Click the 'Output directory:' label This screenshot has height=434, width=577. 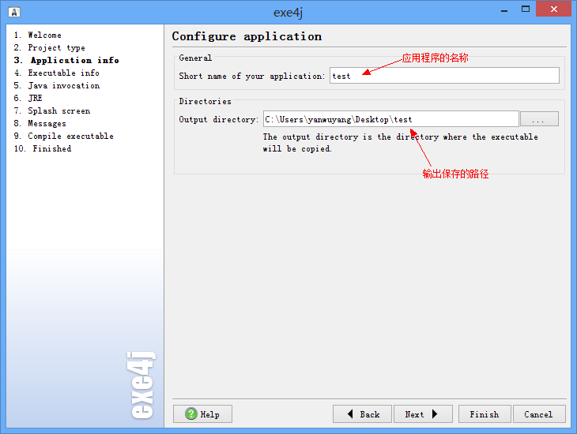(219, 119)
